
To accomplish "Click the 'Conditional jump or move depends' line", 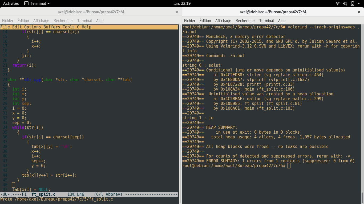I will point(264,70).
